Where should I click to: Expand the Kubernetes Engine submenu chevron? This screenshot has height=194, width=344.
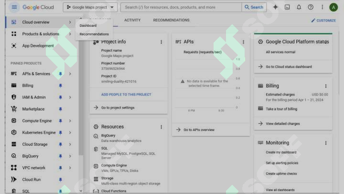pyautogui.click(x=70, y=132)
